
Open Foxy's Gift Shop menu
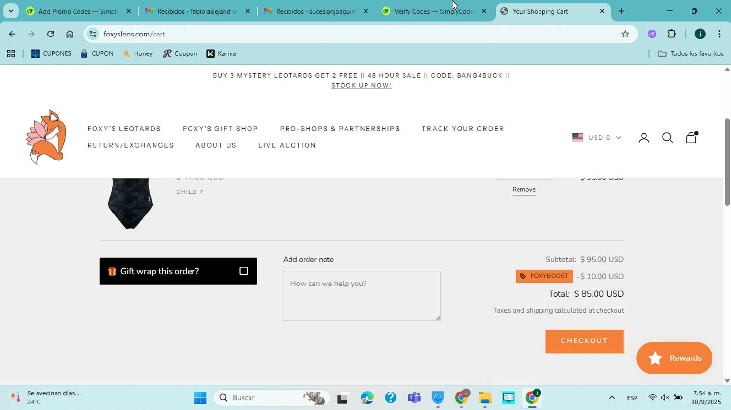tap(220, 129)
